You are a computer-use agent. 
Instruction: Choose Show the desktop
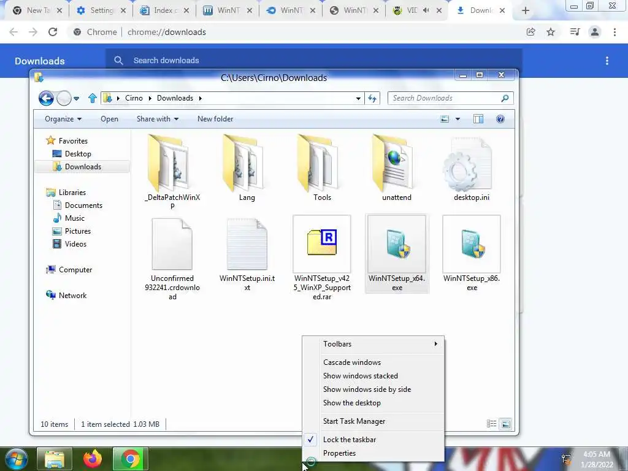point(373,403)
